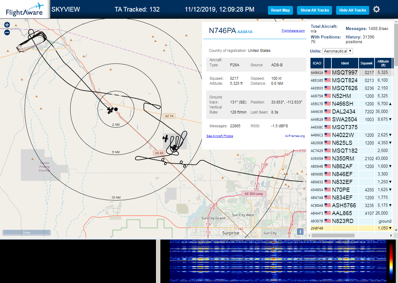Sort table by Squawk column
The height and width of the screenshot is (283, 398).
[x=366, y=63]
